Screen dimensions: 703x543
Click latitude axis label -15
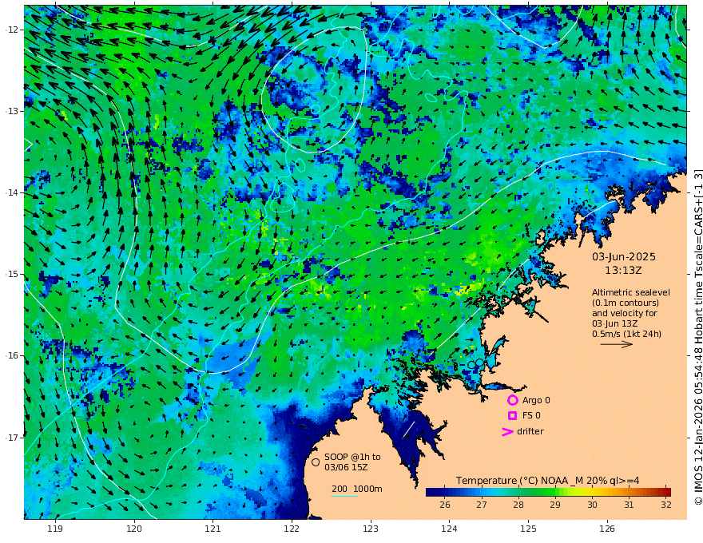[x=12, y=274]
